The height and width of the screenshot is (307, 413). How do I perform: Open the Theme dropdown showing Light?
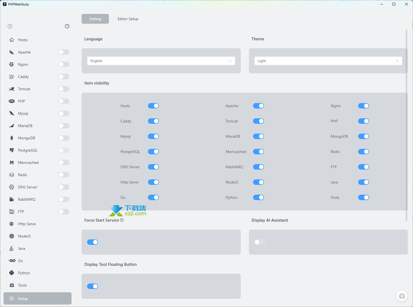(x=328, y=61)
